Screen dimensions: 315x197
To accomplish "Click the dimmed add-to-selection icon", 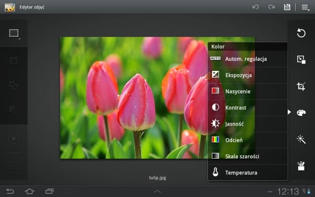I will tap(14, 85).
